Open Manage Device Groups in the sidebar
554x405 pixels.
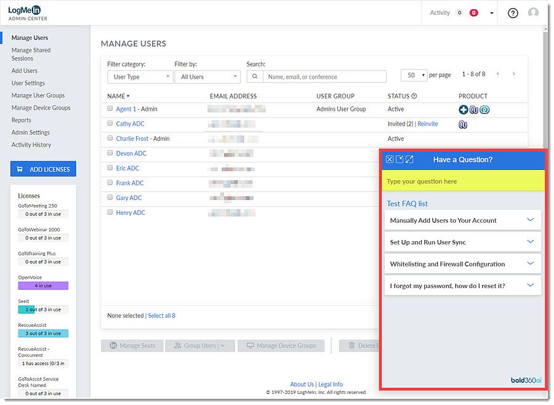click(x=41, y=108)
